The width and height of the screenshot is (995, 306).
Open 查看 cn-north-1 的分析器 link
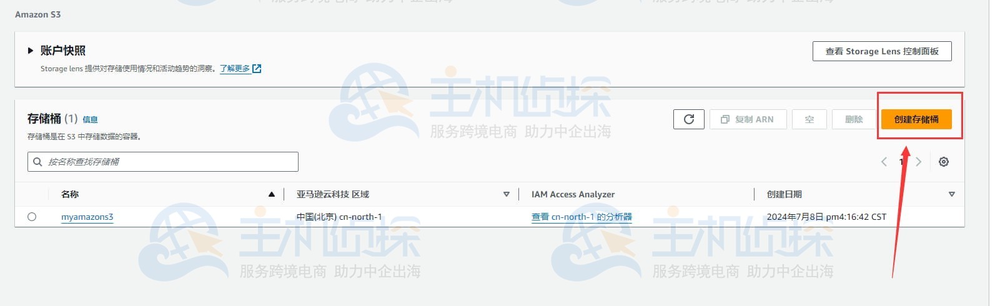point(582,217)
